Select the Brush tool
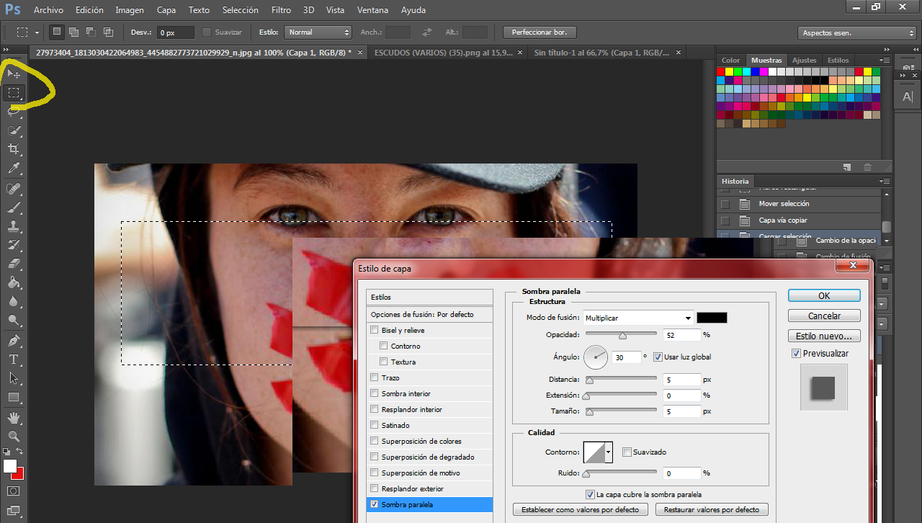This screenshot has height=523, width=922. 14,207
